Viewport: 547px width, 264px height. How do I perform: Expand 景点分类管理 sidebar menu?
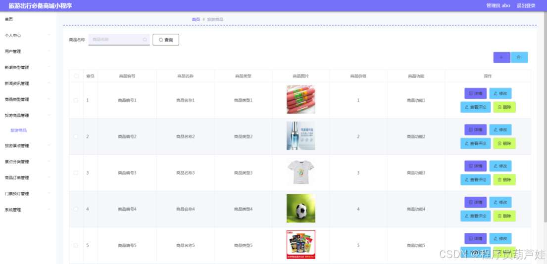(28, 162)
